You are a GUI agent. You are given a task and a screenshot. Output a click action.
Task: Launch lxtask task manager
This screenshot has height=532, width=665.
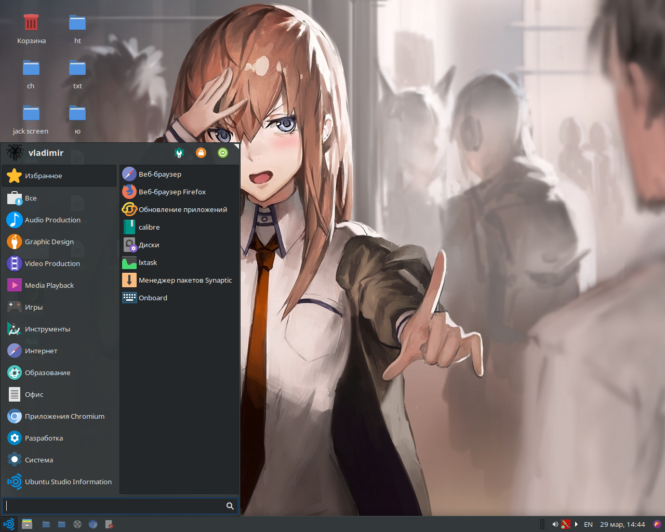pos(180,262)
